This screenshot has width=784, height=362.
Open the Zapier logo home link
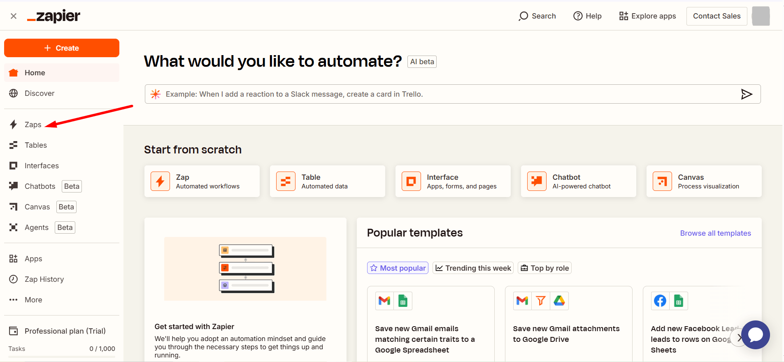[x=54, y=16]
